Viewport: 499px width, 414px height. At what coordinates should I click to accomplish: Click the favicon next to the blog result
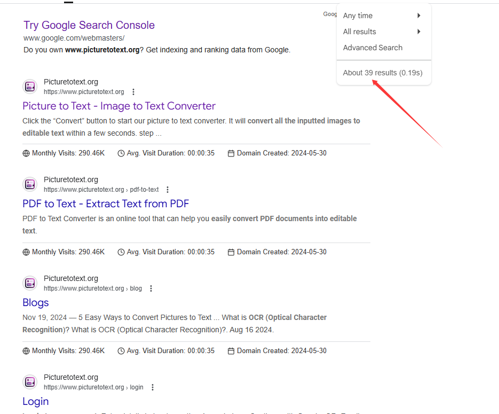pyautogui.click(x=30, y=283)
